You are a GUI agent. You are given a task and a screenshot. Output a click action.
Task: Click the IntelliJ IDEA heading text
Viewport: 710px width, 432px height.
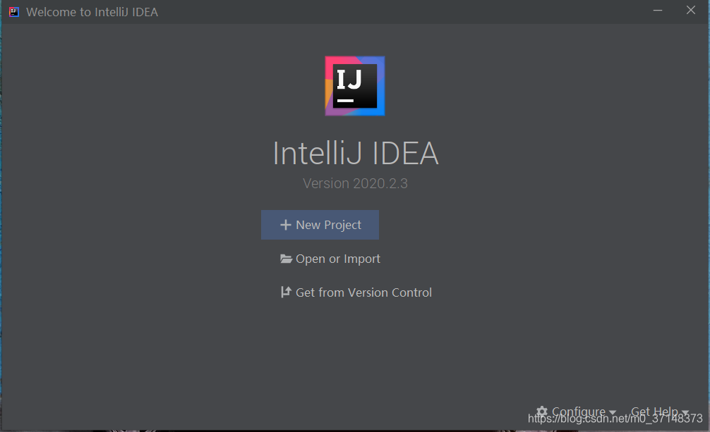[x=356, y=154]
